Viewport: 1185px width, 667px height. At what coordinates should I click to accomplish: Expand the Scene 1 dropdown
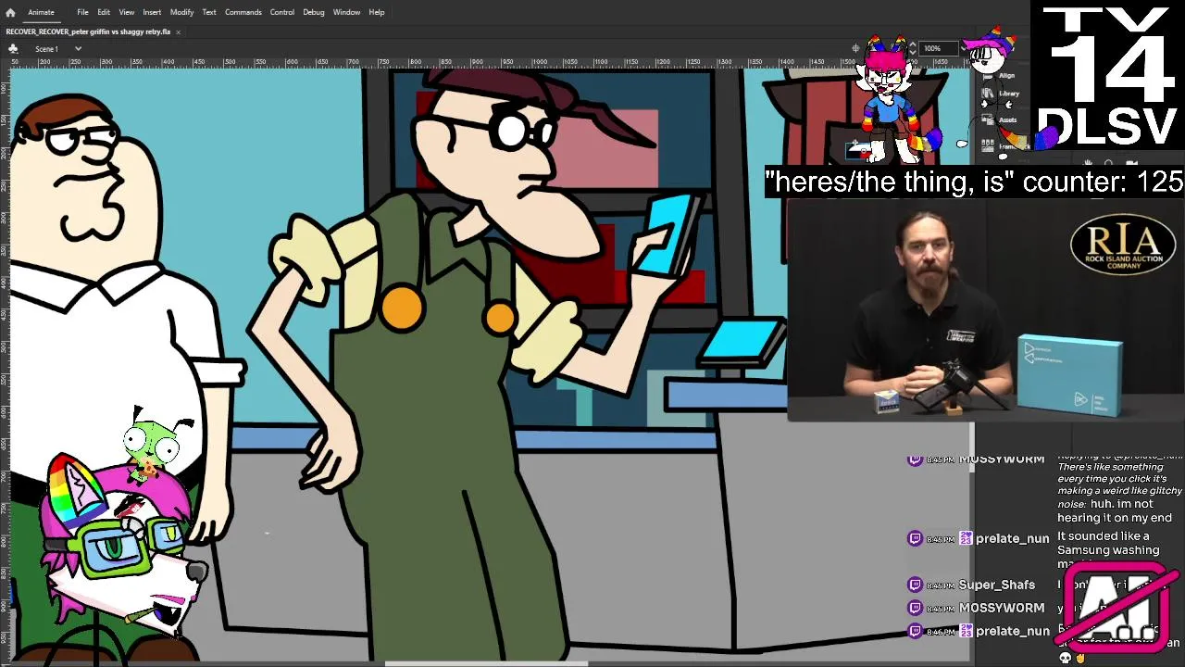78,48
